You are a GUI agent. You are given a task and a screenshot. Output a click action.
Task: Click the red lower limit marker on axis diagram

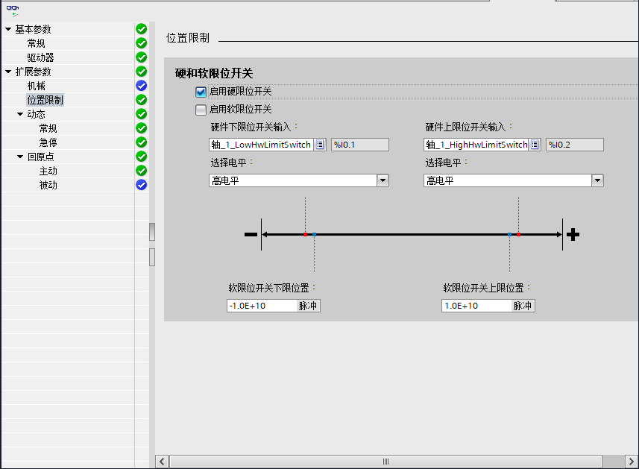306,233
